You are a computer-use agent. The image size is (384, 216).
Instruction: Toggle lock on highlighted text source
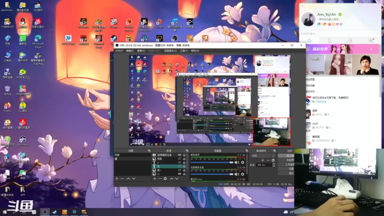point(184,166)
